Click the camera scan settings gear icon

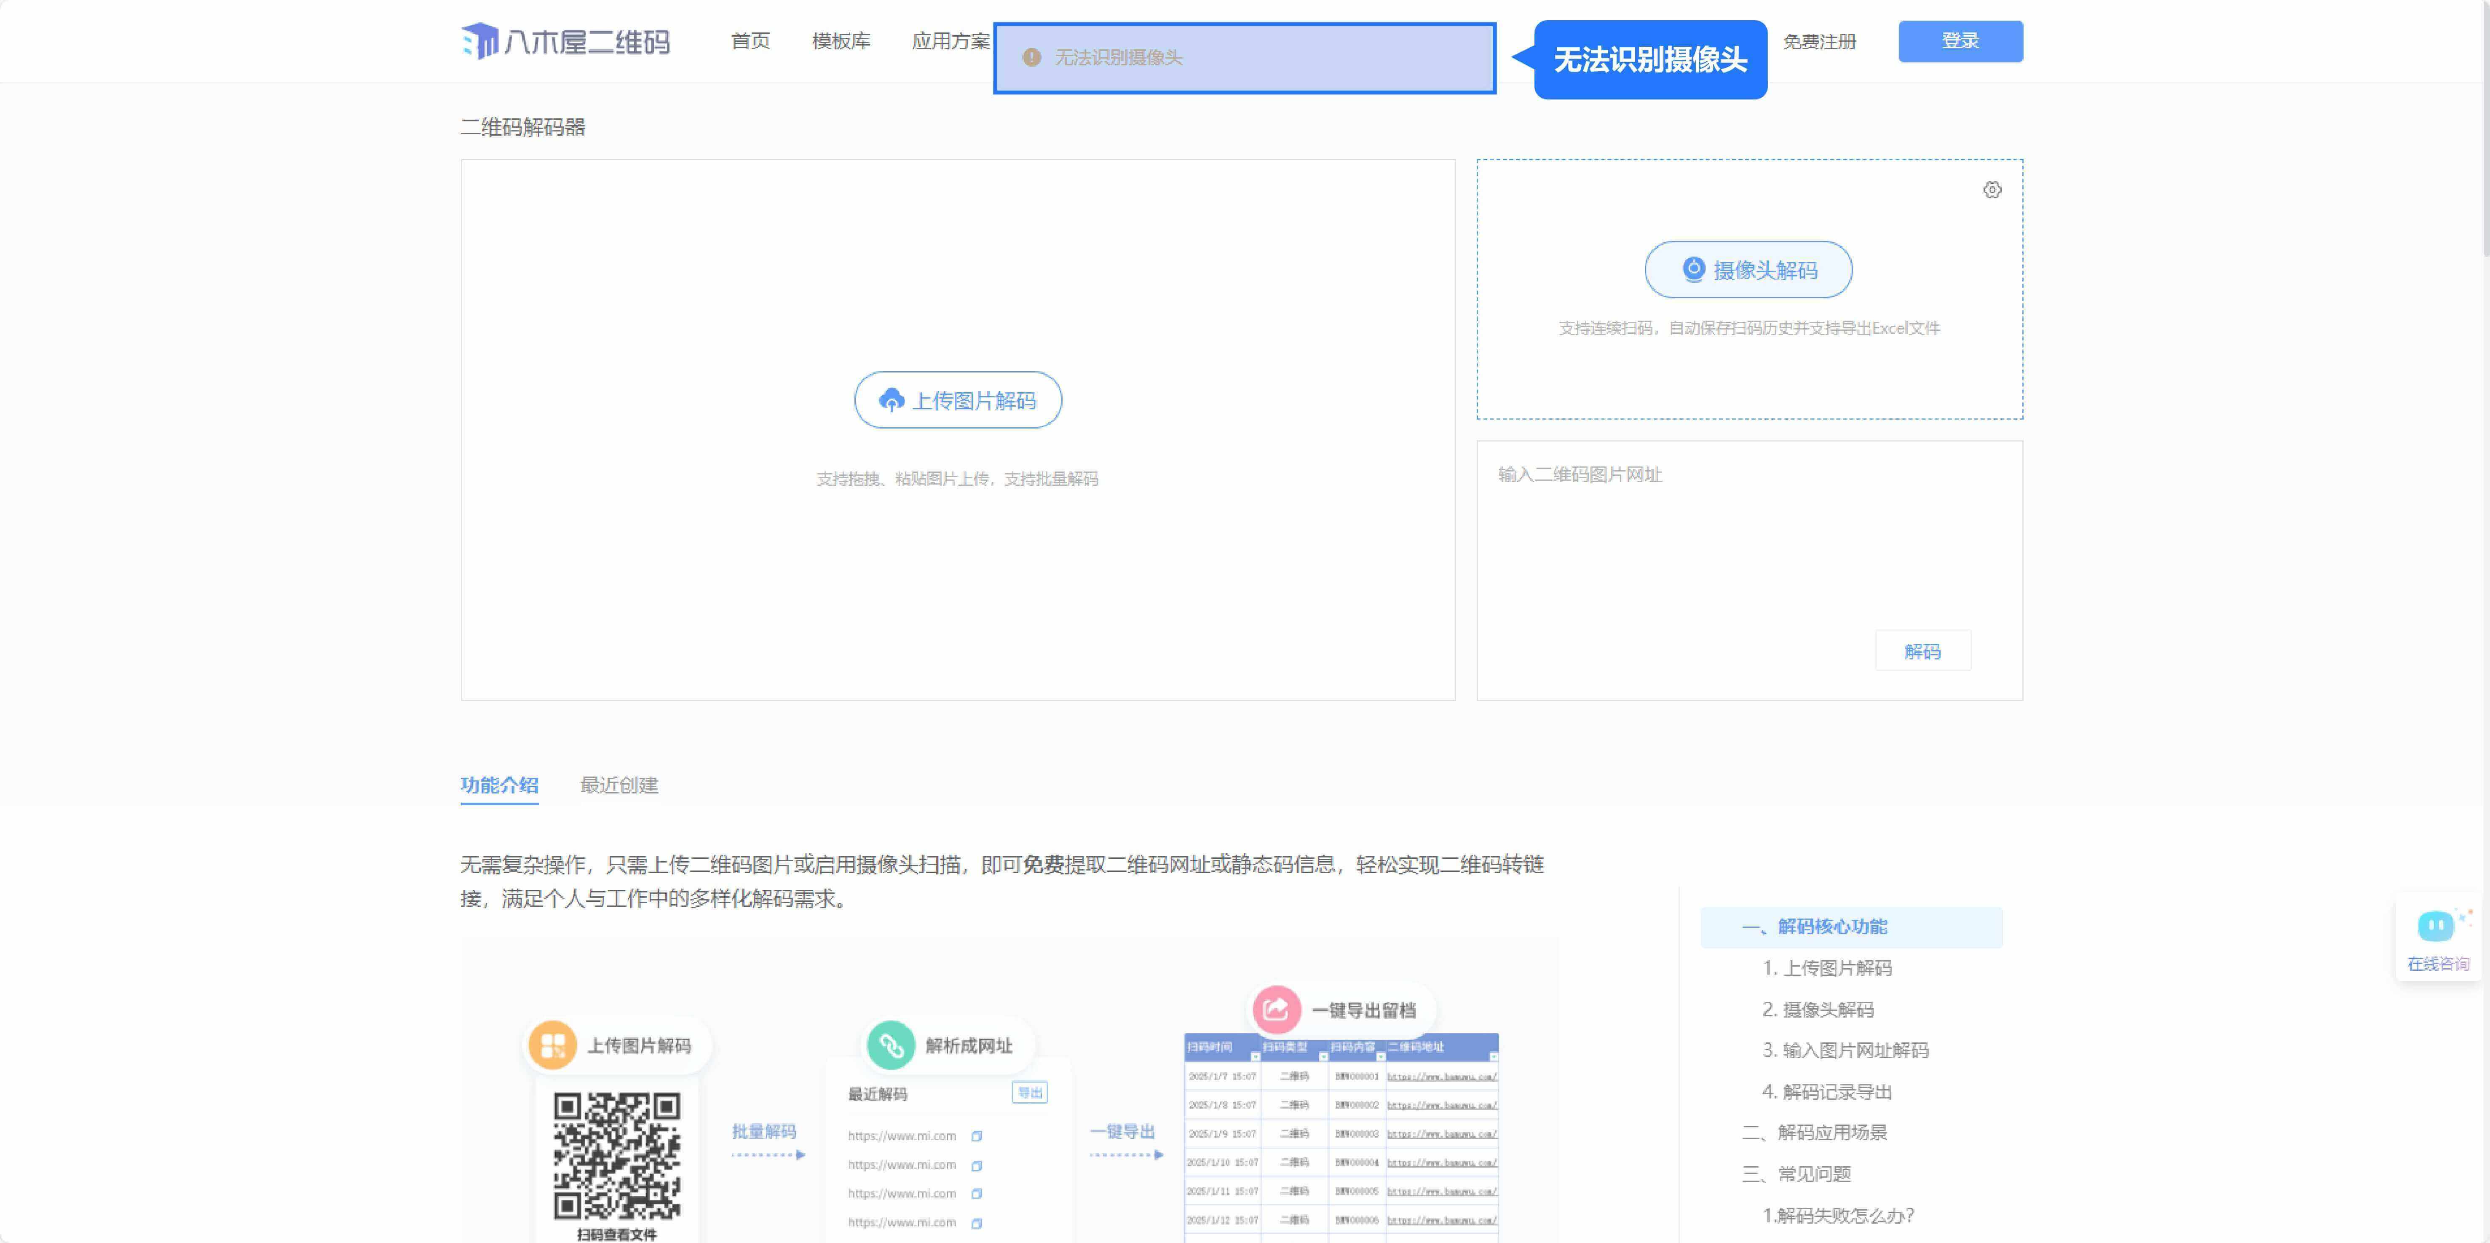[x=1991, y=190]
